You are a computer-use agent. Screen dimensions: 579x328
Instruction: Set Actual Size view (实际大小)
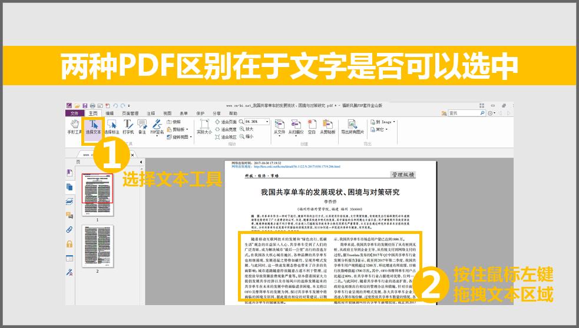pyautogui.click(x=204, y=126)
